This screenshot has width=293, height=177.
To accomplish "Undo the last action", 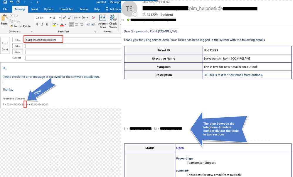I will 11,2.
